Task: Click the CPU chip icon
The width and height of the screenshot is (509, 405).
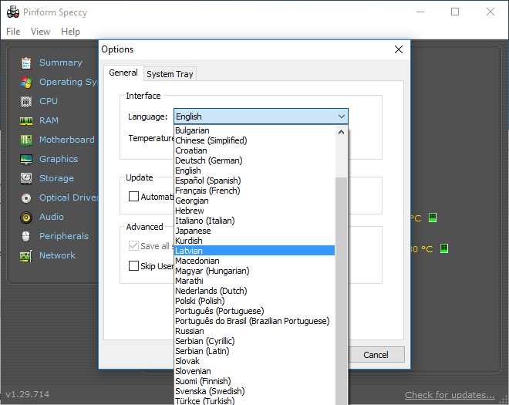Action: [26, 101]
